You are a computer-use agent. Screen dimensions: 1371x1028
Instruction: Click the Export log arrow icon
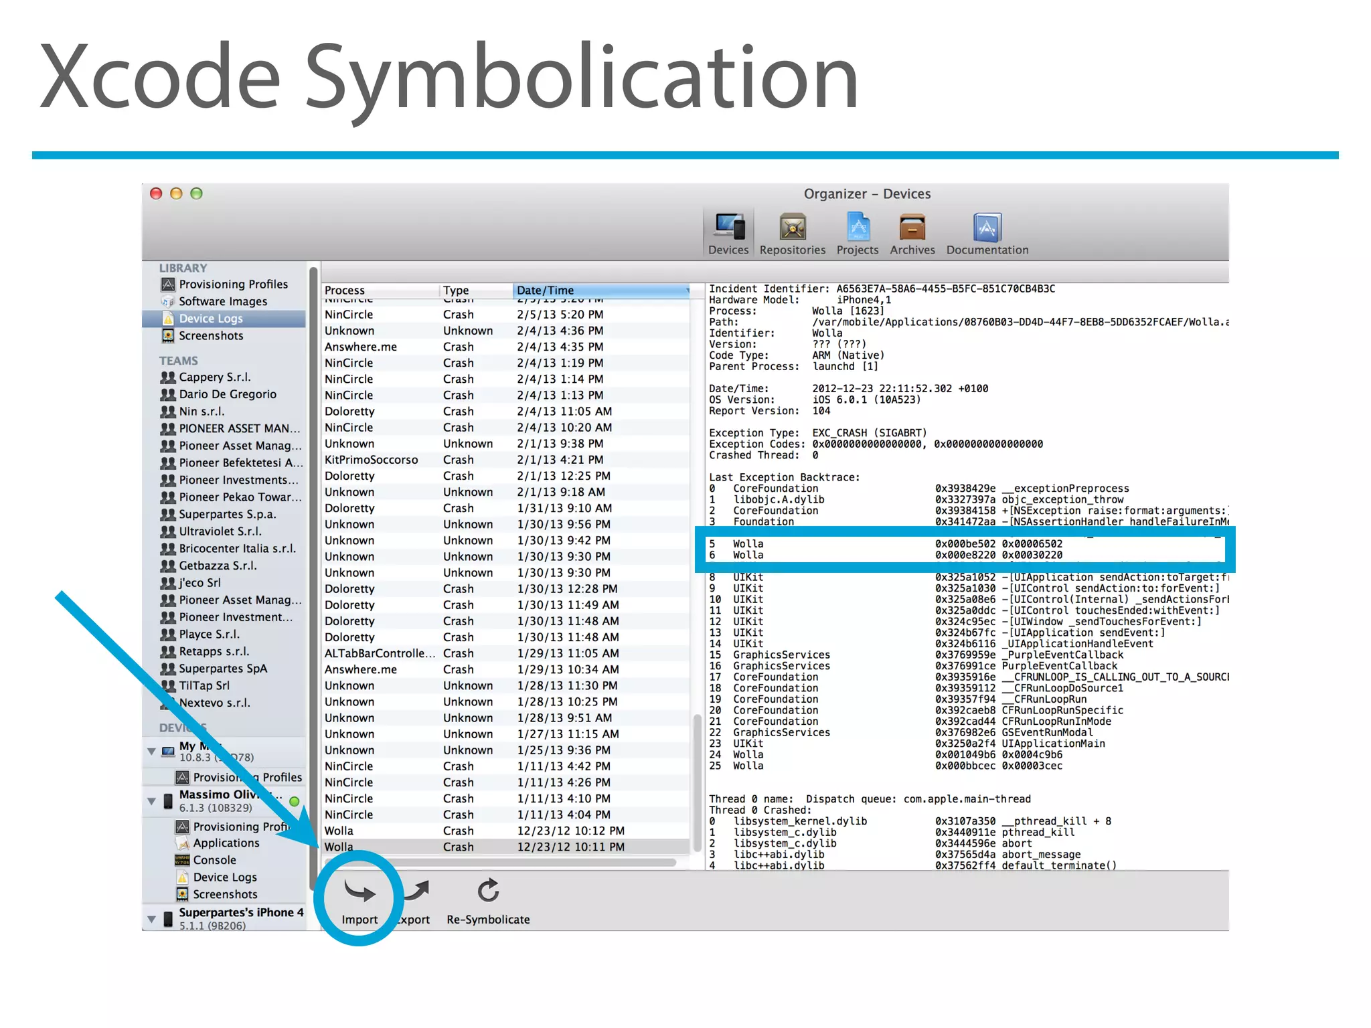click(417, 891)
